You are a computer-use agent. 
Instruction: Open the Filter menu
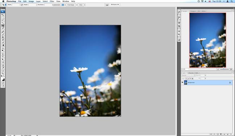point(52,1)
